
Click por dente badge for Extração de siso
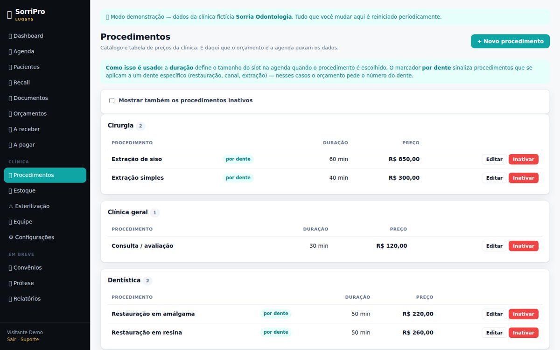238,159
